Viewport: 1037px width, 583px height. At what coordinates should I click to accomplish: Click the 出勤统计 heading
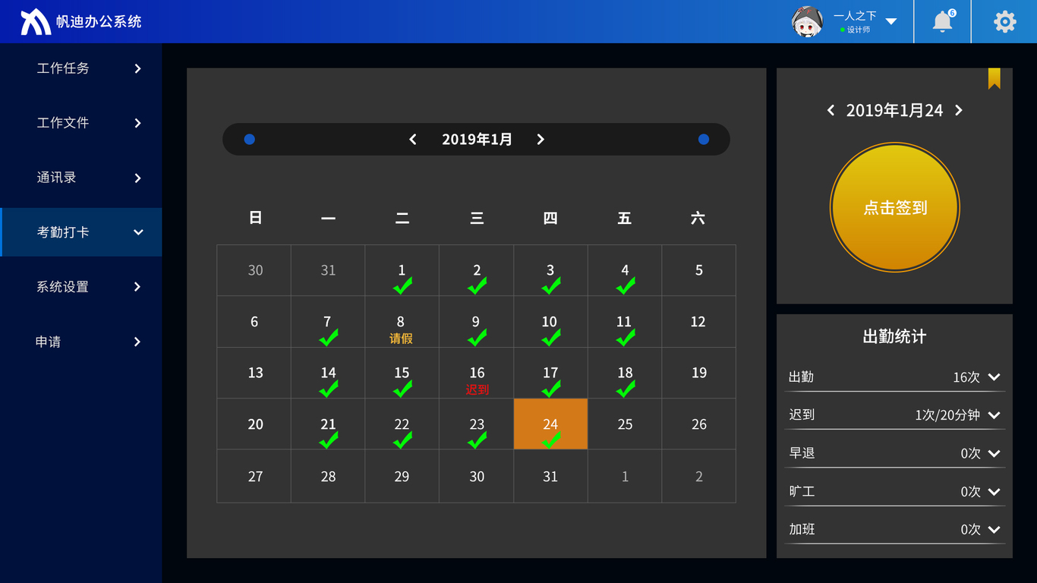click(894, 337)
